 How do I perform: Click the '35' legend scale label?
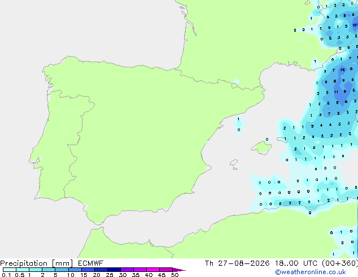(x=136, y=275)
